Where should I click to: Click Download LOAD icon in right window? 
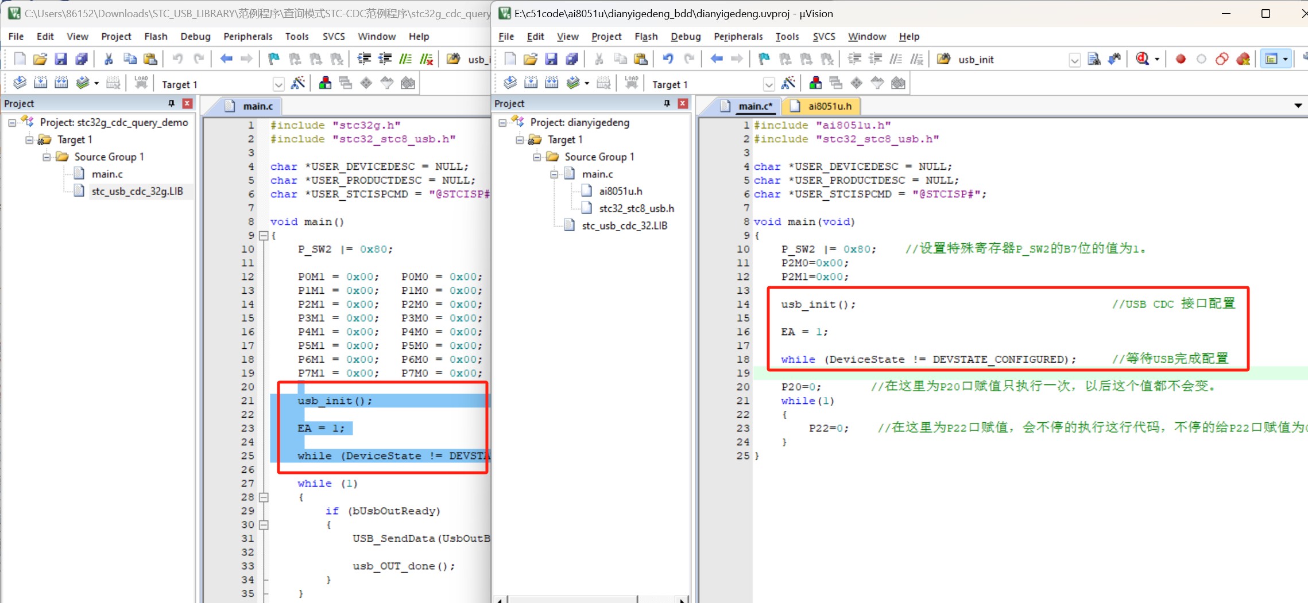click(631, 84)
